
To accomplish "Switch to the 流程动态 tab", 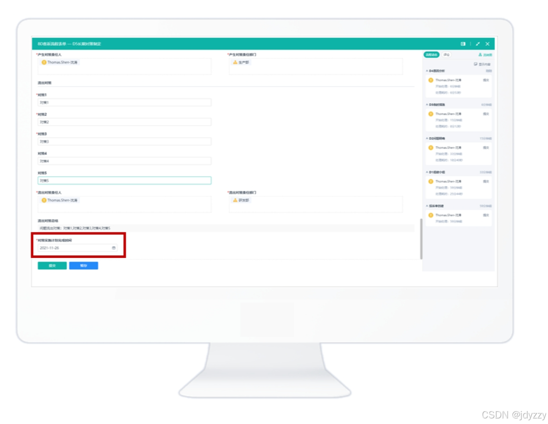I will tap(432, 55).
